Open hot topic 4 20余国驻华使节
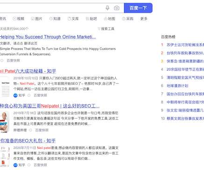 click(185, 69)
